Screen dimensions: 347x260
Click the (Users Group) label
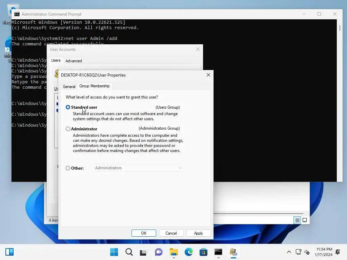168,107
